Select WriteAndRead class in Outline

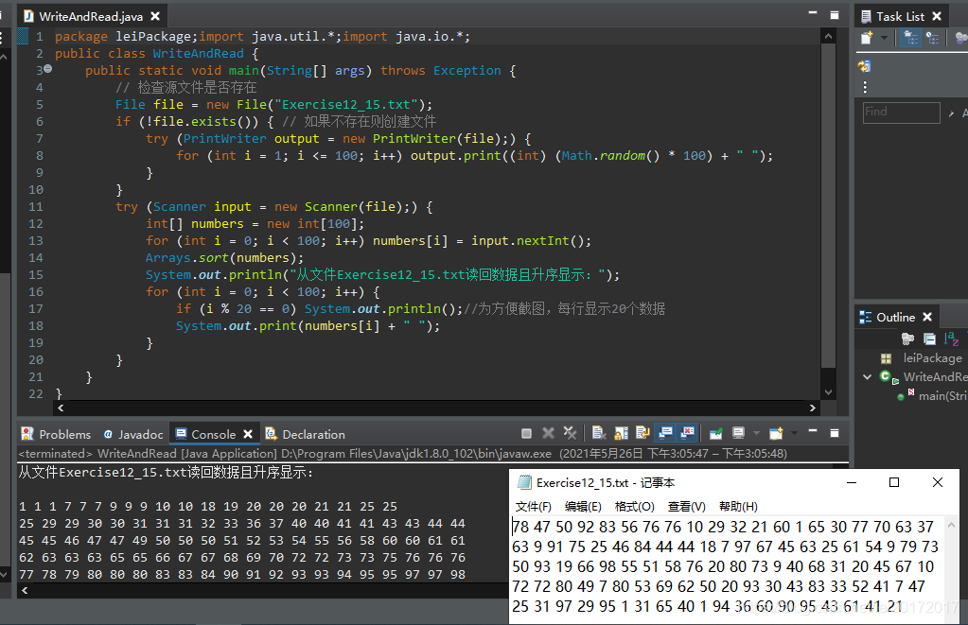pyautogui.click(x=935, y=377)
